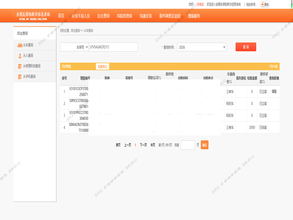Click 理赔编号 50MACN370026 in row 4
This screenshot has width=293, height=220.
79,127
